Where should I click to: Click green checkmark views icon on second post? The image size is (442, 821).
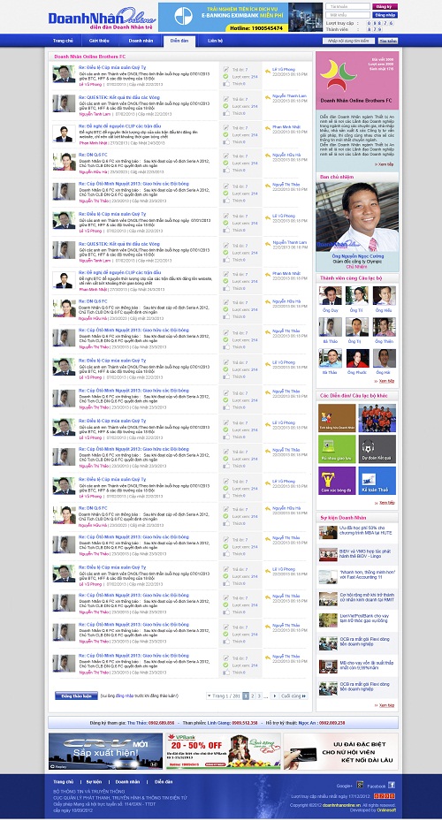point(225,106)
